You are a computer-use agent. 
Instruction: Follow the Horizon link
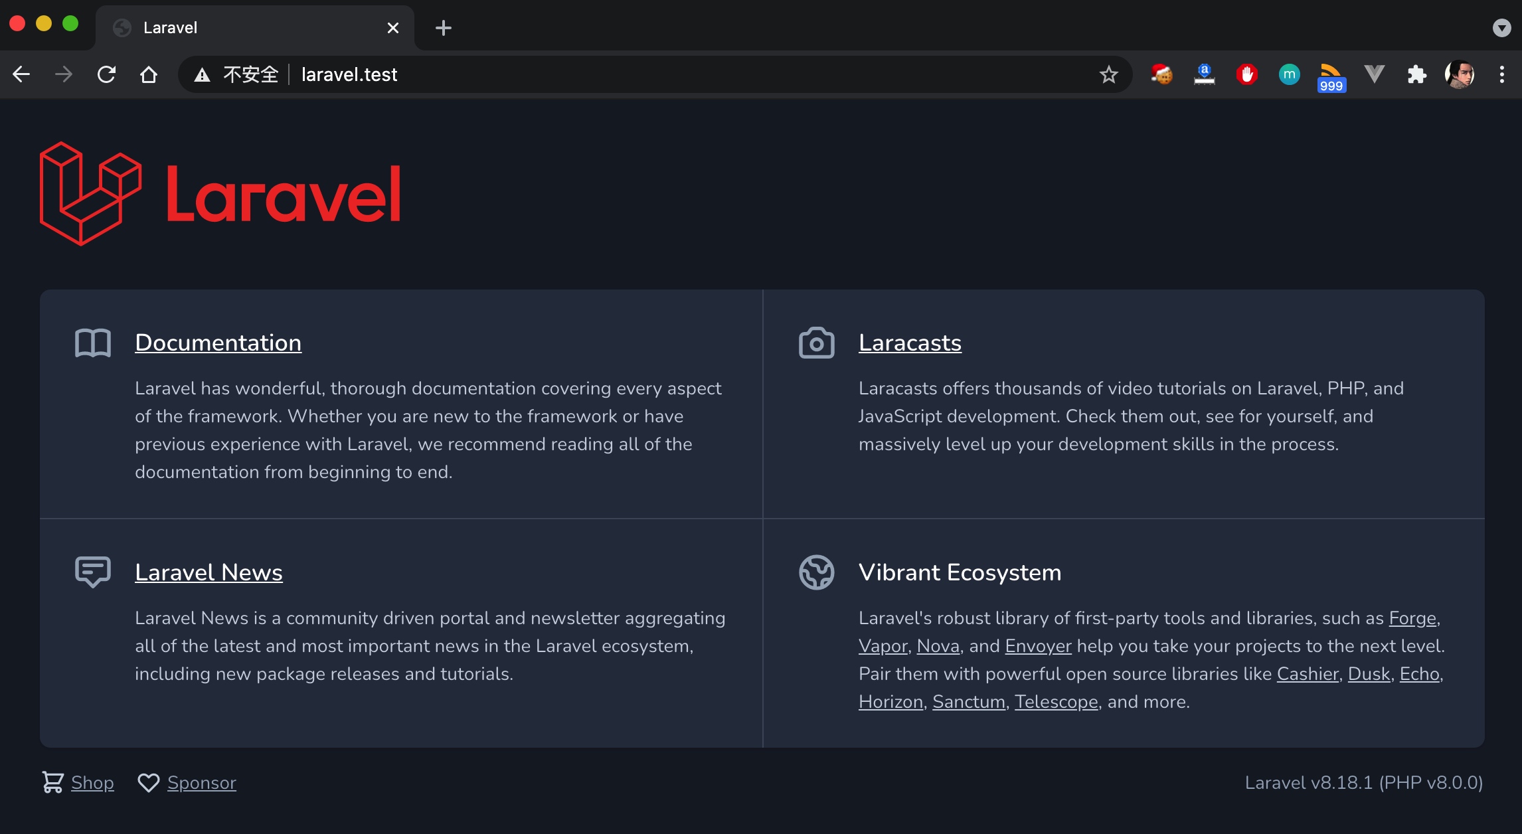click(x=890, y=702)
